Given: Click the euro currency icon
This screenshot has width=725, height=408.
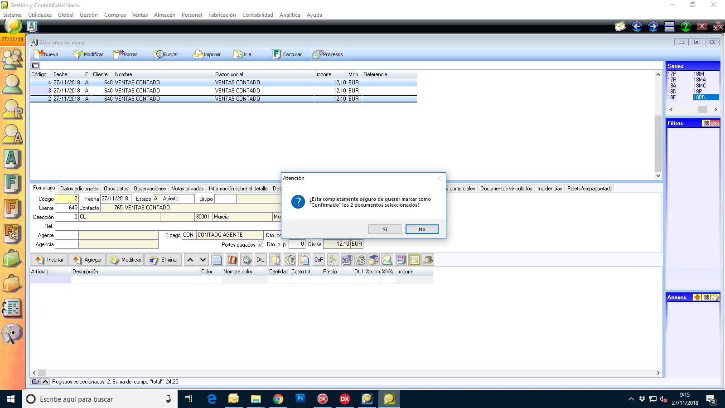Looking at the screenshot, I should point(290,260).
